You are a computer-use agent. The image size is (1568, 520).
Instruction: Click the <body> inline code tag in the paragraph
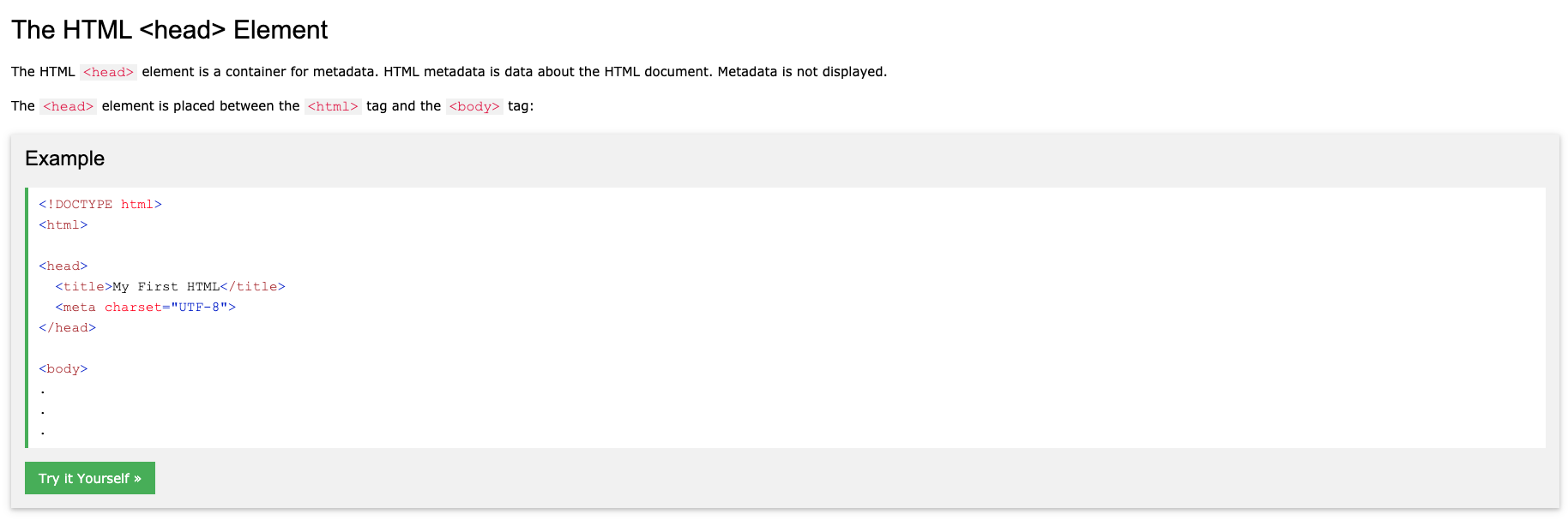click(474, 106)
